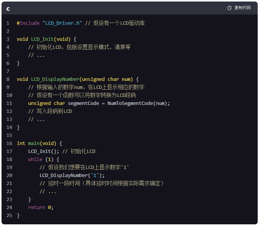Click the 'return 0;' statement on line 24
The image size is (260, 227).
pos(41,208)
